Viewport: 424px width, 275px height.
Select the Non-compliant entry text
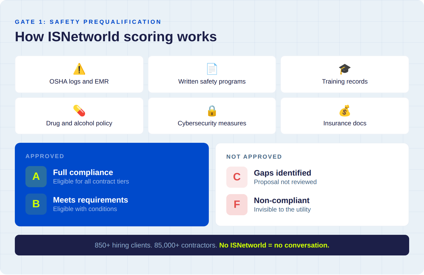click(x=282, y=200)
